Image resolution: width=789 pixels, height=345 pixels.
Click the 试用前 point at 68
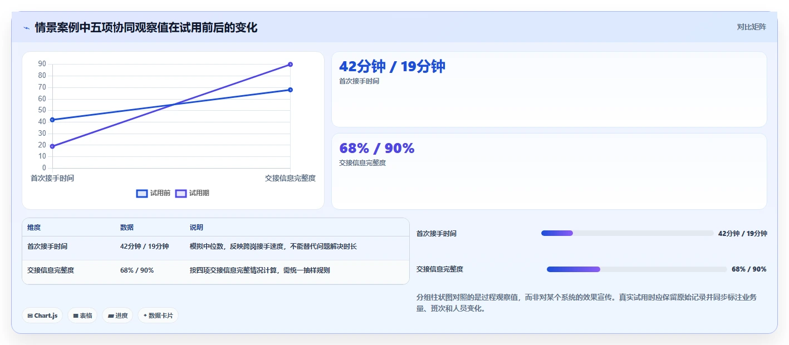pyautogui.click(x=290, y=90)
